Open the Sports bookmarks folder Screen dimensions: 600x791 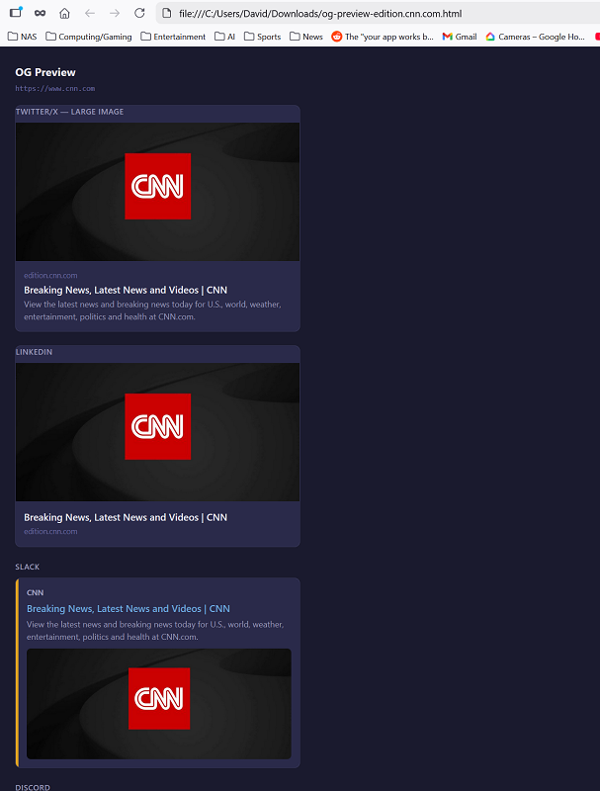coord(262,37)
